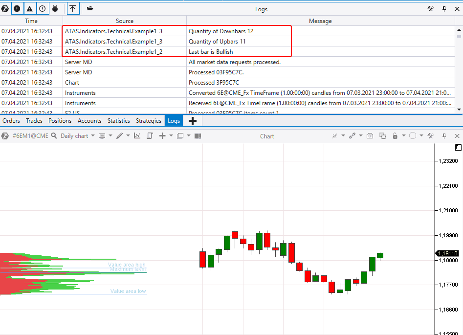This screenshot has width=463, height=335.
Task: Export logs using the upload arrow icon
Action: click(x=72, y=8)
